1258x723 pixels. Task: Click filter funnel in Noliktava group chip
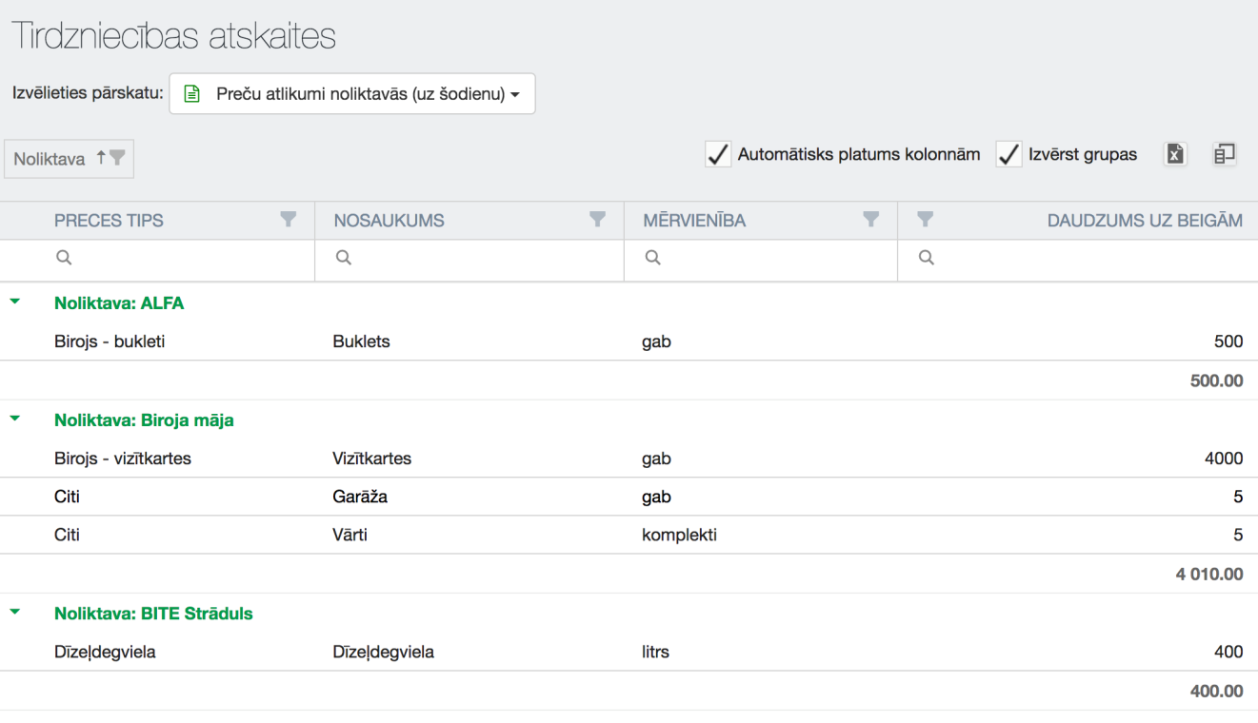pos(117,159)
